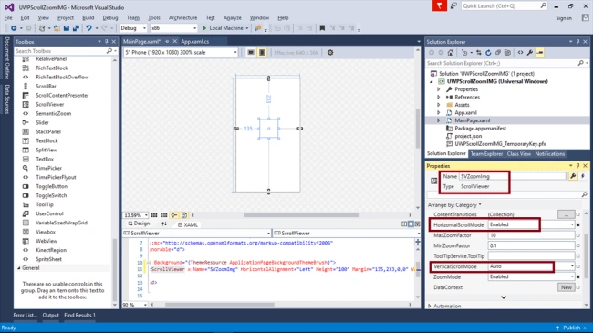Switch designer to landscape orientation

[251, 53]
